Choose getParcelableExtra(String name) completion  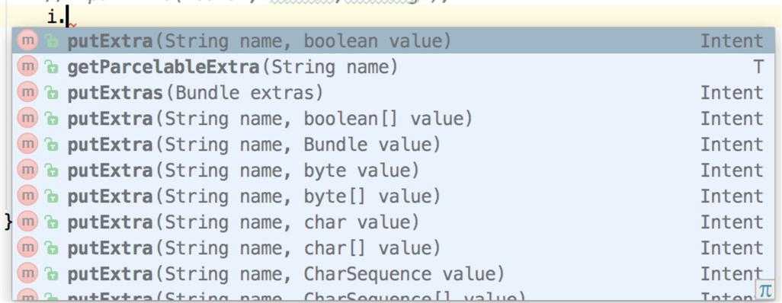tap(393, 66)
